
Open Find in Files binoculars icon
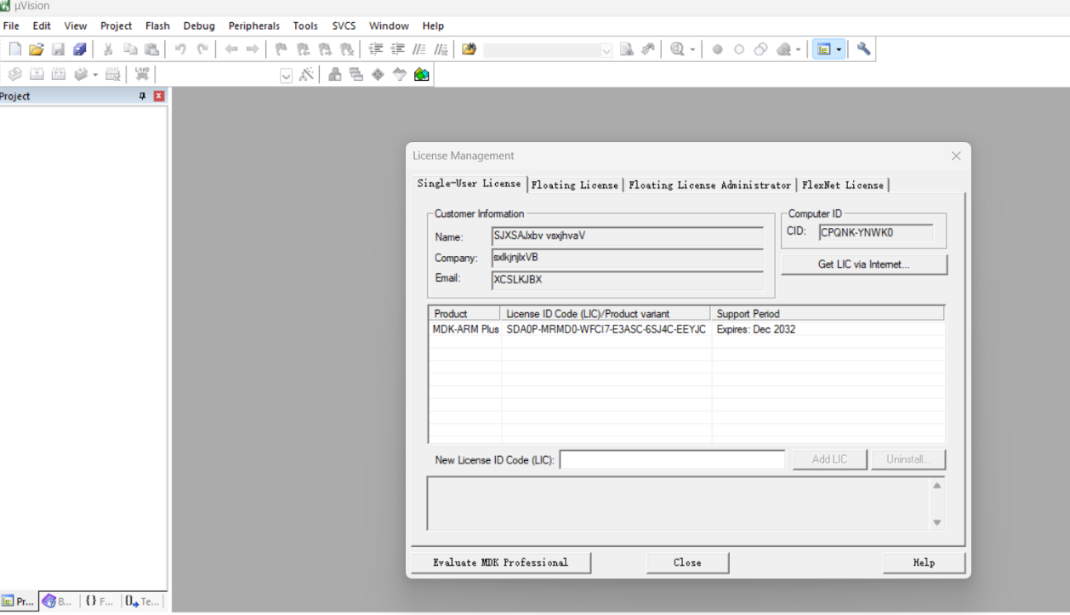(469, 49)
